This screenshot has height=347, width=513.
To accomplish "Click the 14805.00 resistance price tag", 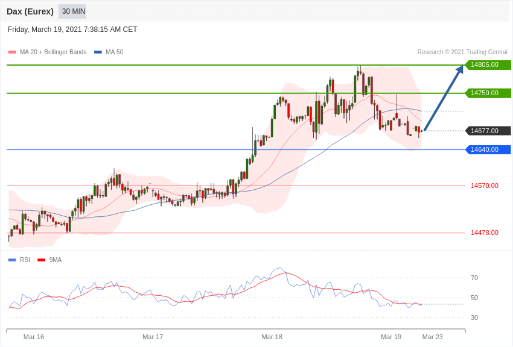I will pos(488,64).
